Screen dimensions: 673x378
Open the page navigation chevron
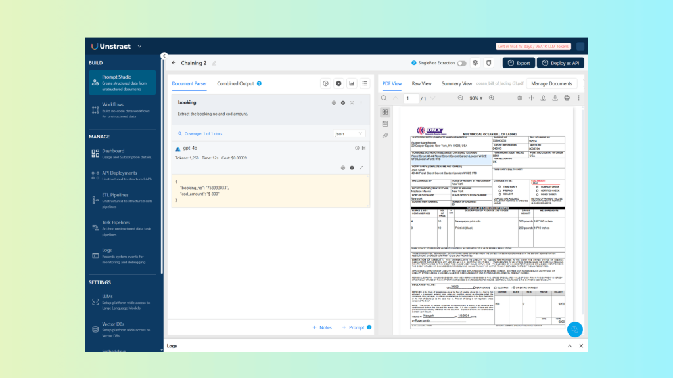[x=432, y=98]
